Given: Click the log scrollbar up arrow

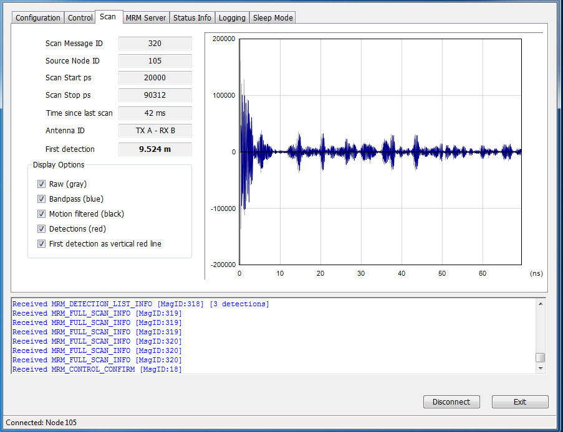Looking at the screenshot, I should click(x=541, y=304).
